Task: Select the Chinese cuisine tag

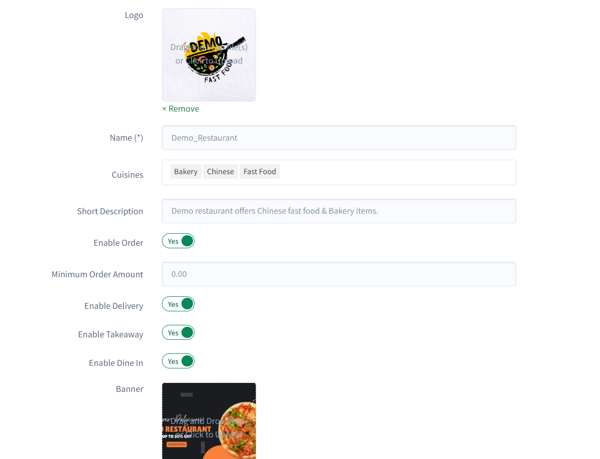Action: pyautogui.click(x=221, y=172)
